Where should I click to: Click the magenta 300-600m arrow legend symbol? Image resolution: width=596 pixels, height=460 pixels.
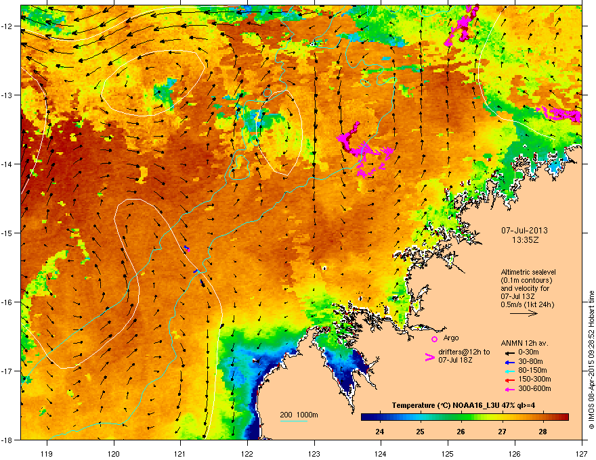509,390
